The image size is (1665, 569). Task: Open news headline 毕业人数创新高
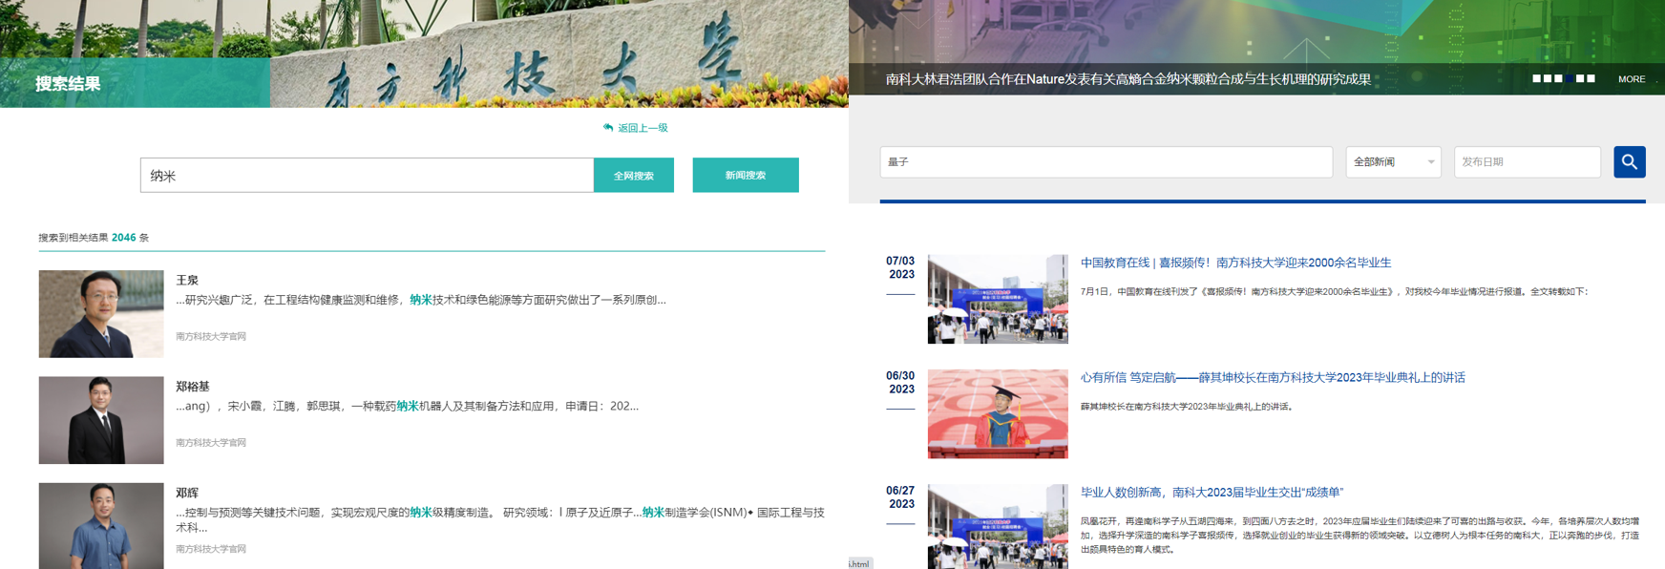click(x=1212, y=493)
